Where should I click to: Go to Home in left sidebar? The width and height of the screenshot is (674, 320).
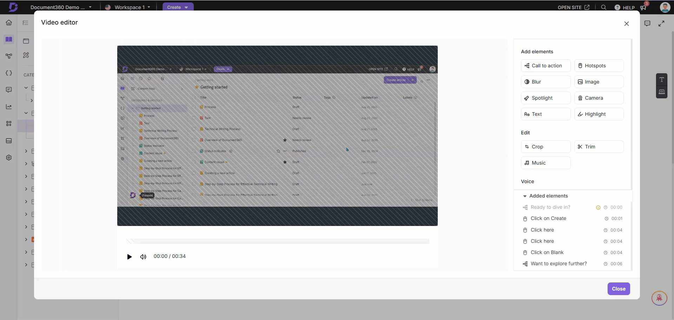point(9,23)
